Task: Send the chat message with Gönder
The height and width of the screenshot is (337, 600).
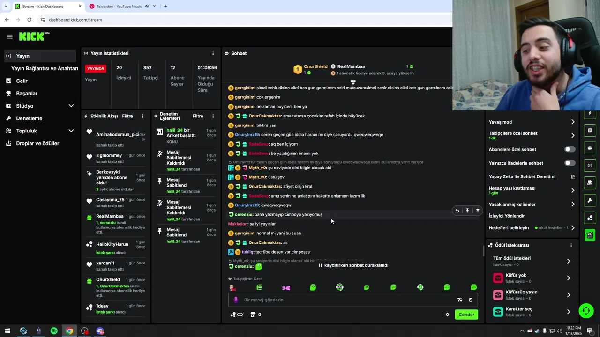Action: tap(466, 315)
